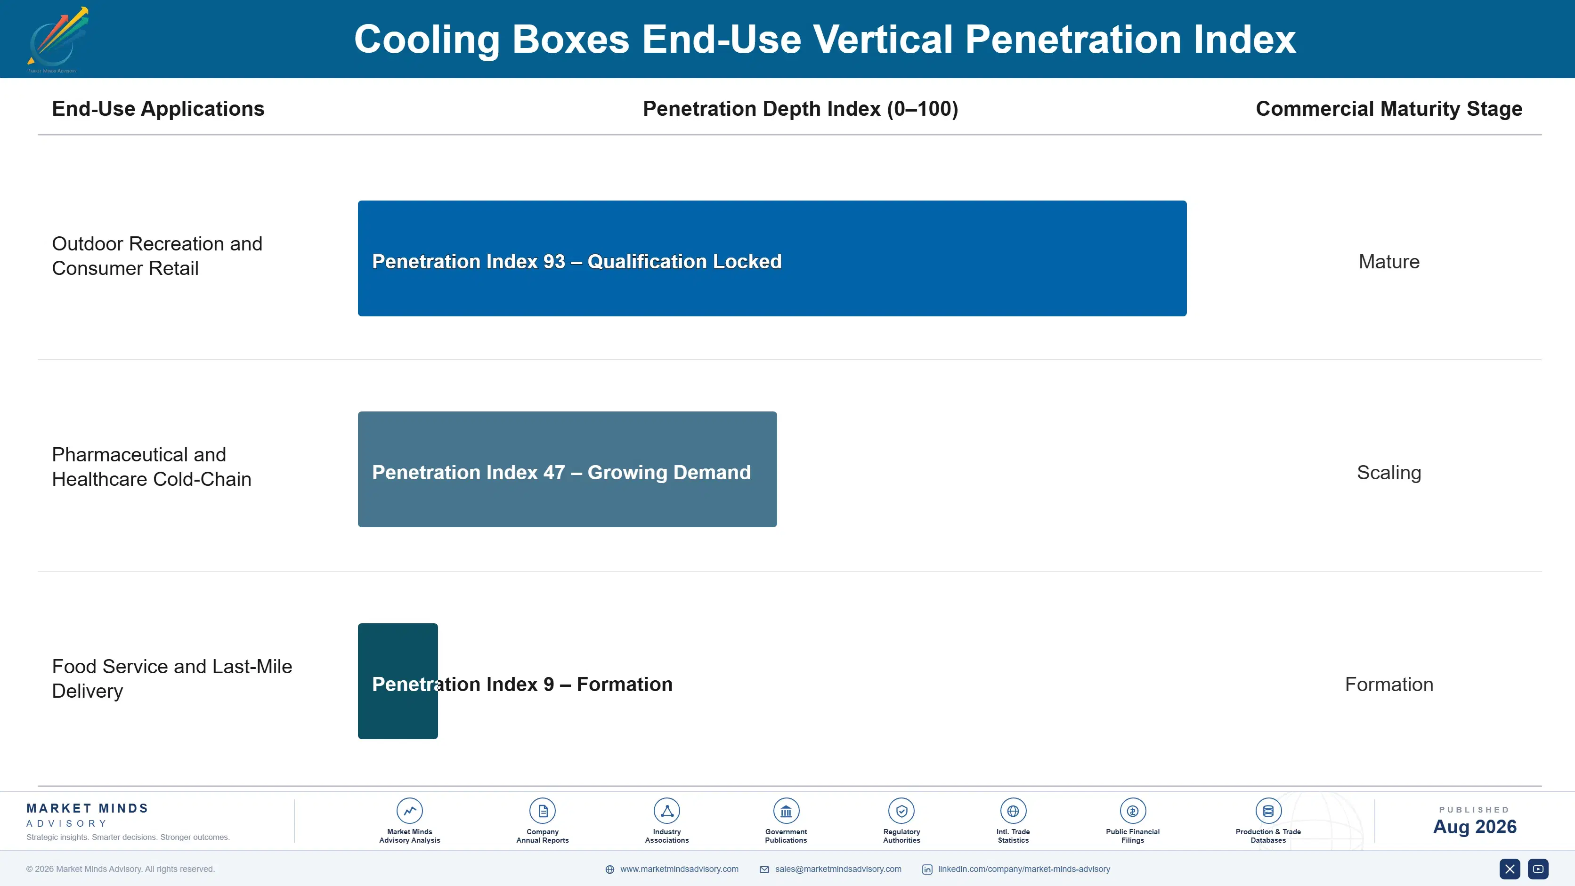Image resolution: width=1575 pixels, height=886 pixels.
Task: Open www.marketmindsadvisory.com link
Action: [x=679, y=869]
